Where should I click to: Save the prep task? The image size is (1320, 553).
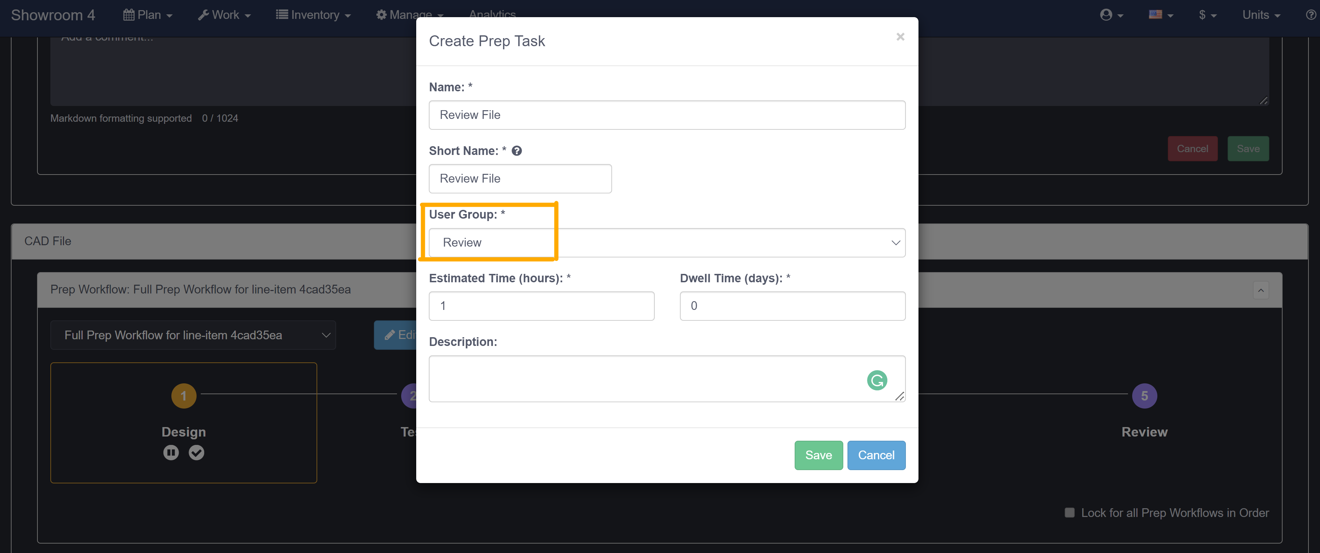point(818,455)
